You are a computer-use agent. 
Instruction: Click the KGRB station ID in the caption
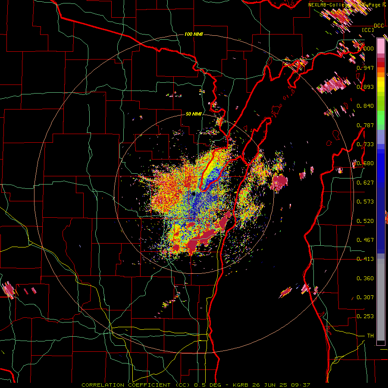tap(241, 385)
